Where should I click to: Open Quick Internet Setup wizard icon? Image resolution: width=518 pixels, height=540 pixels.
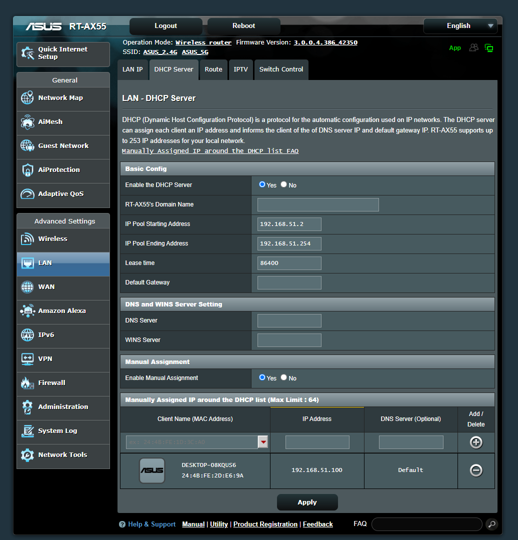27,53
